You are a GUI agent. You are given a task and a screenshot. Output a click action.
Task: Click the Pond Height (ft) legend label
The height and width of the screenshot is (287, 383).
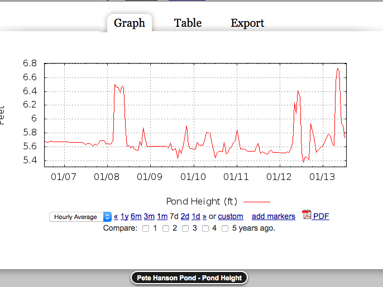pos(202,202)
